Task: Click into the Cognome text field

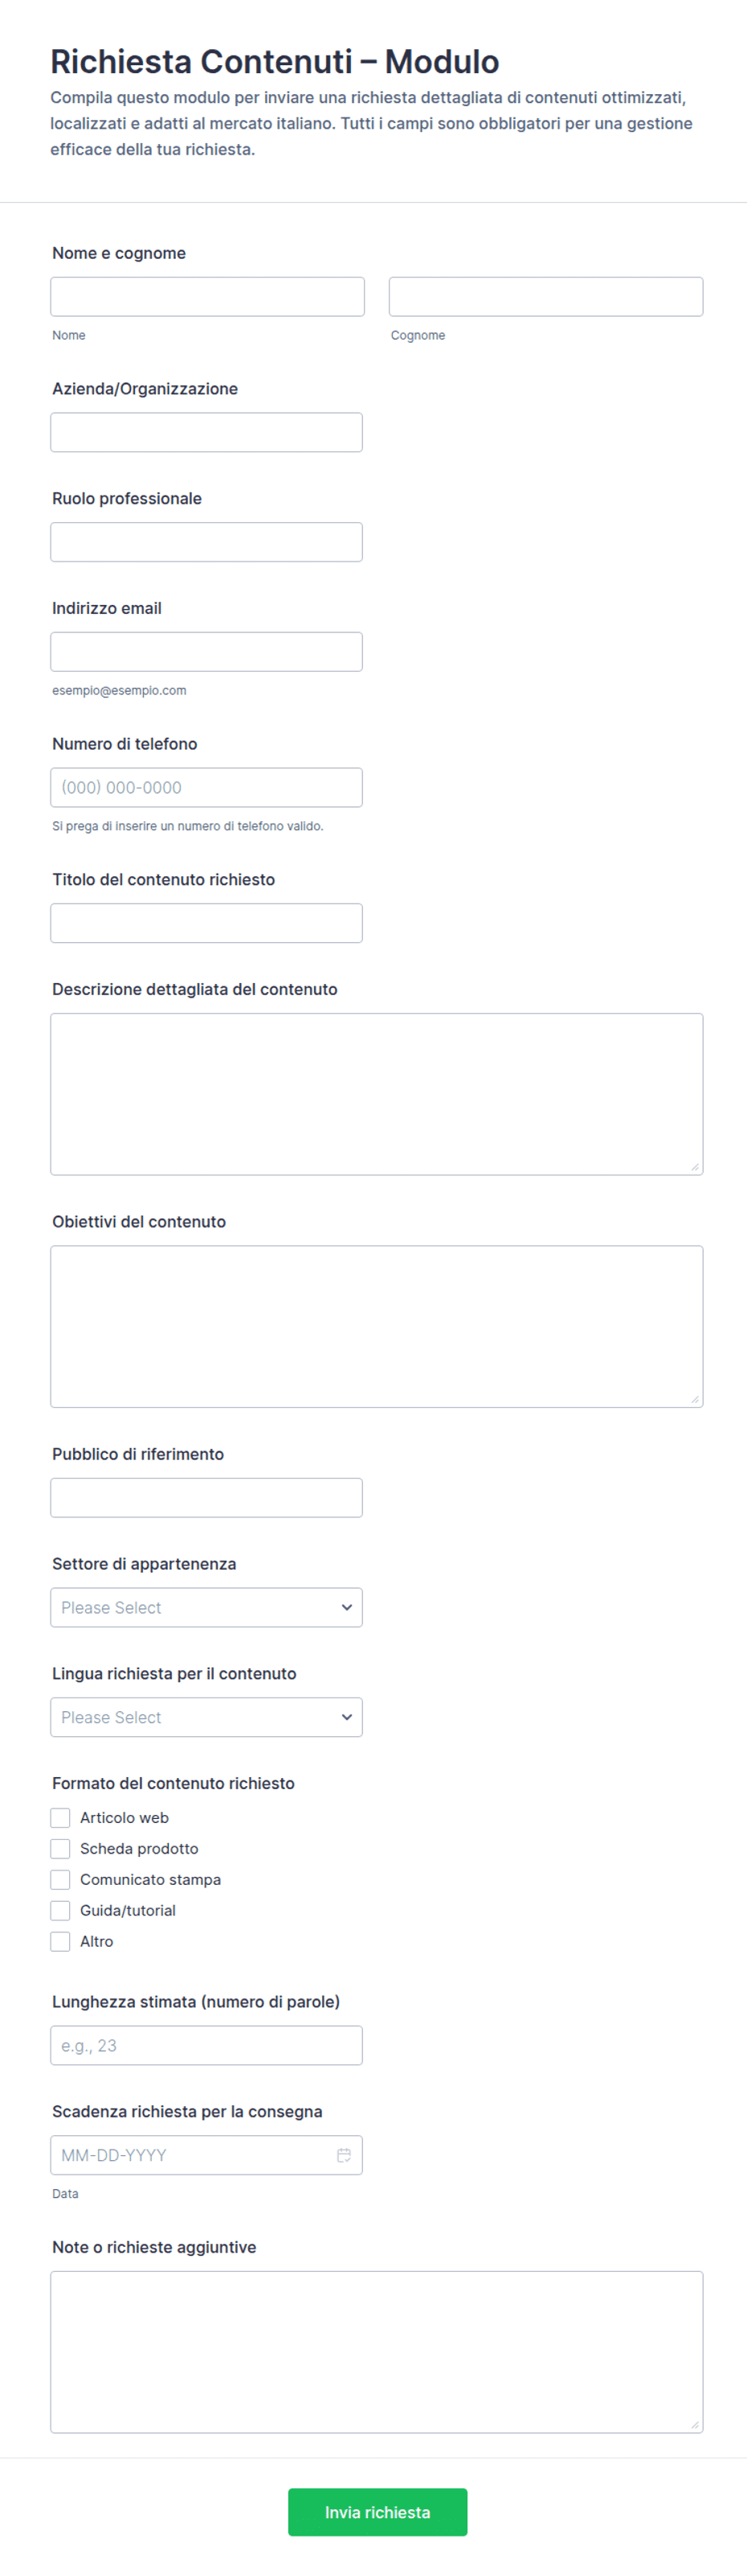Action: (x=546, y=297)
